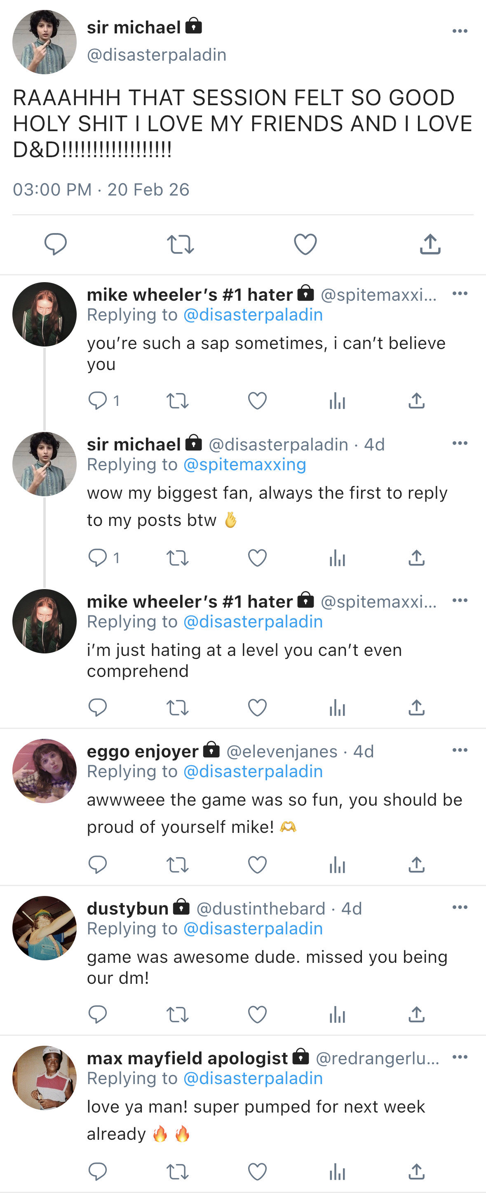Screen dimensions: 486x1193
Task: Like the main tweet about D&D session
Action: (x=305, y=244)
